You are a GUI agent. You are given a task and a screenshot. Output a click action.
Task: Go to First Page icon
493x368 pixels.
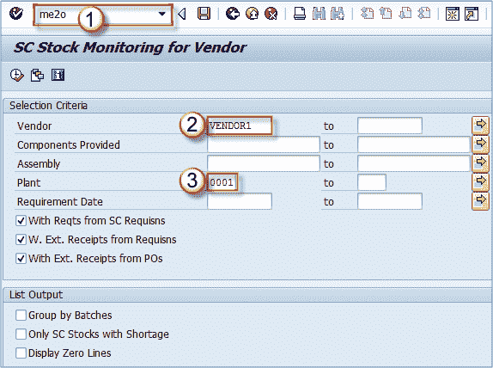(x=367, y=14)
